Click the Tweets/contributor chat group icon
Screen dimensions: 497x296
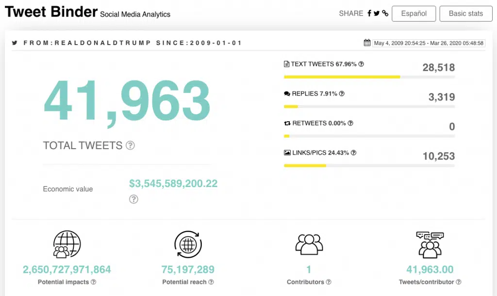pos(430,245)
